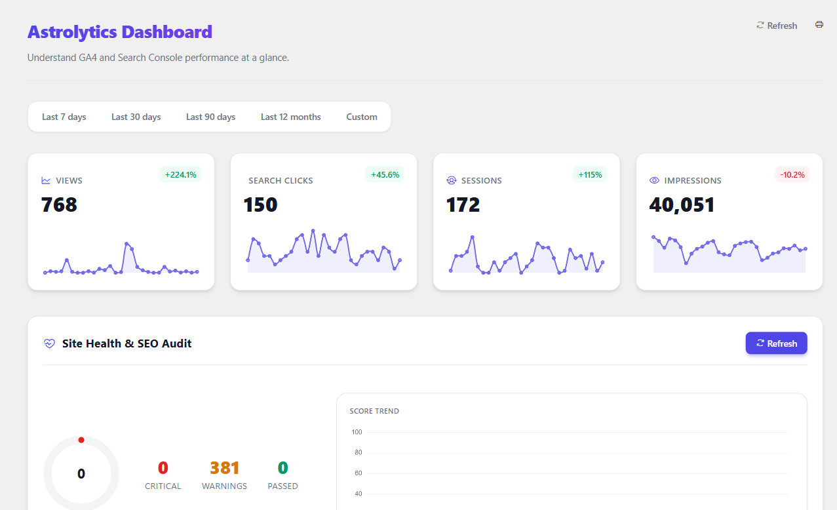
Task: Click the Views line chart icon
Action: (46, 180)
